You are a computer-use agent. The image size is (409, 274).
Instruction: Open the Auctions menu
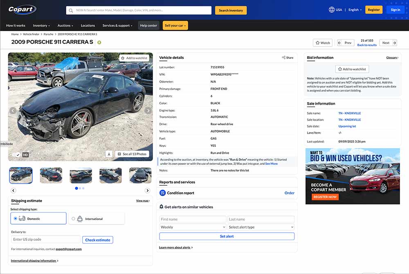pos(65,25)
